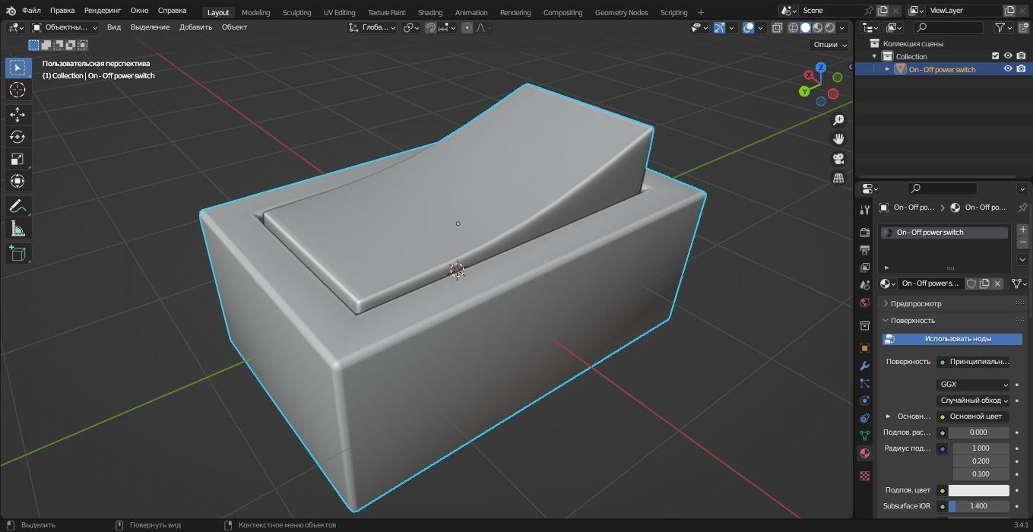Open the GGX distribution dropdown
Viewport: 1033px width, 532px height.
pyautogui.click(x=973, y=385)
